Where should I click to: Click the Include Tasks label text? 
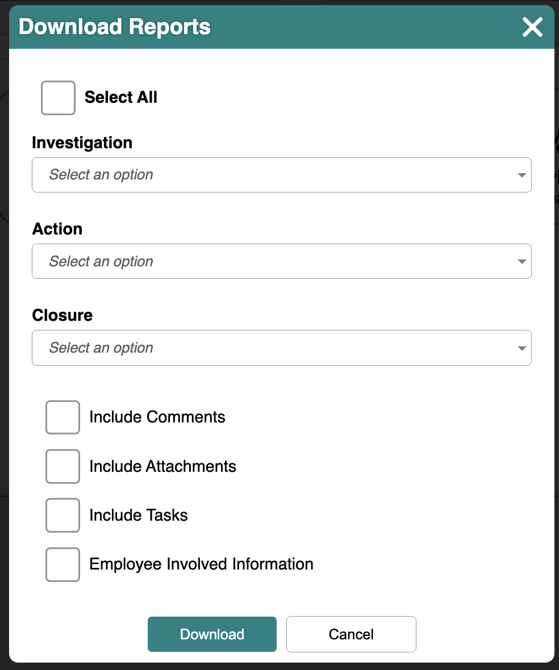click(139, 516)
